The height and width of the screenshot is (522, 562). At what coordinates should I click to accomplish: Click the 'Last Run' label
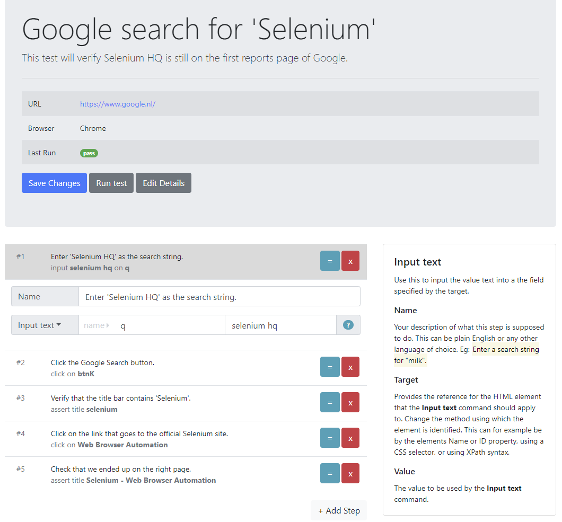pyautogui.click(x=42, y=153)
